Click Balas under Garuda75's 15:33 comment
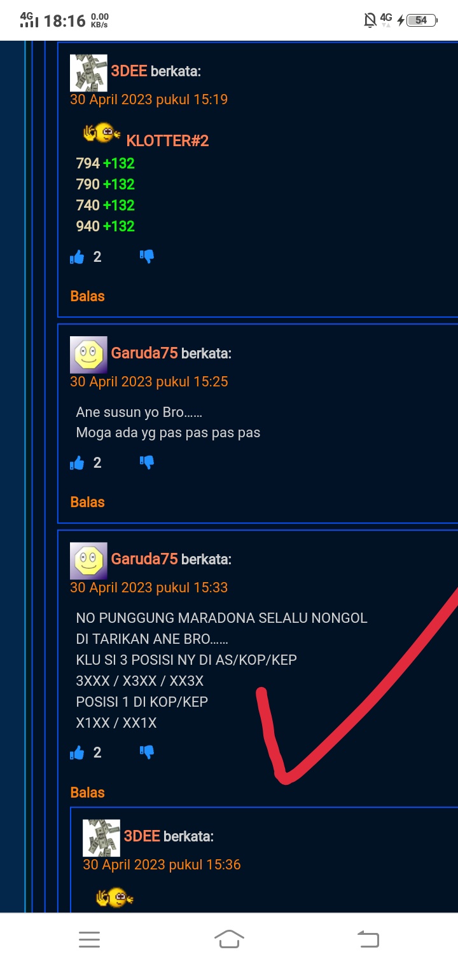 pyautogui.click(x=88, y=793)
